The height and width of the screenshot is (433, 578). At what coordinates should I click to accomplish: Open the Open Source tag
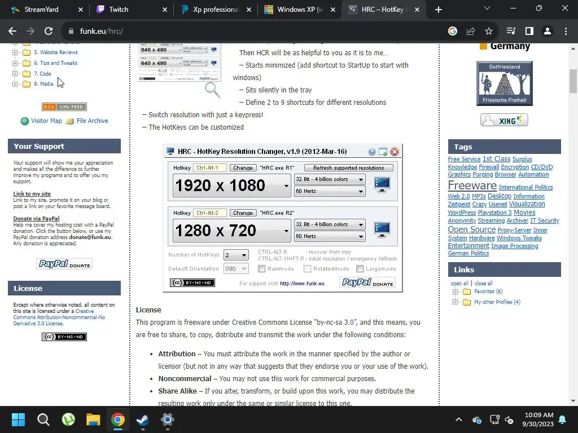point(472,229)
